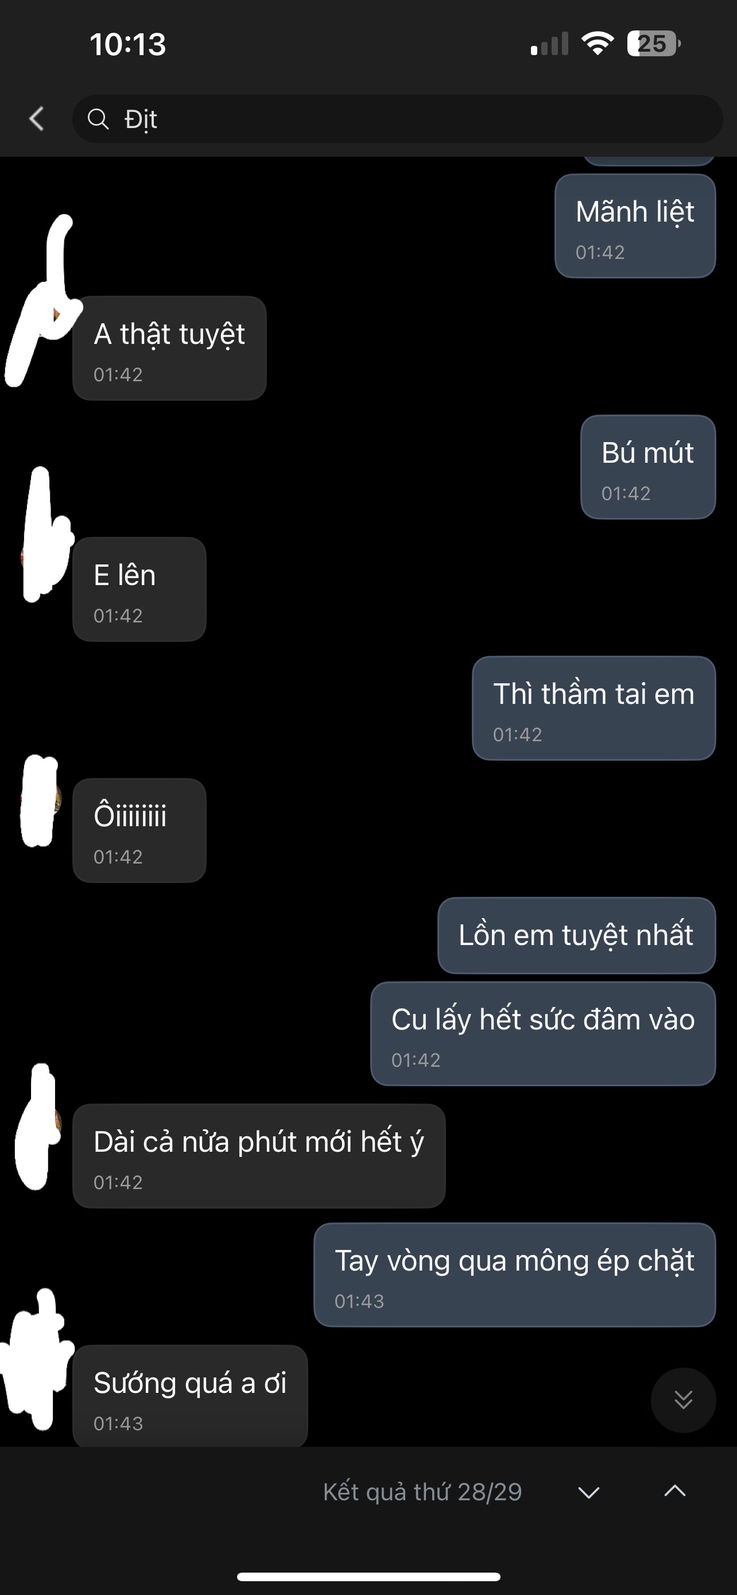Go to the previous search result with the up chevron

click(674, 1491)
